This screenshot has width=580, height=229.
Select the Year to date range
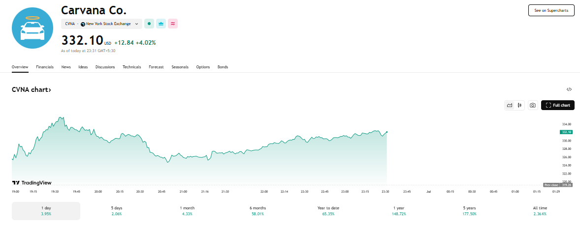tap(328, 211)
